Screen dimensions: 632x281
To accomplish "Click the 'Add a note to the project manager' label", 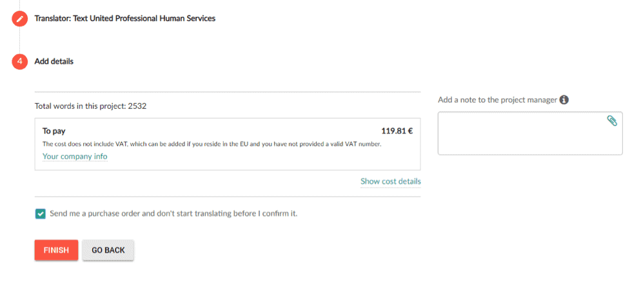I will pyautogui.click(x=497, y=100).
